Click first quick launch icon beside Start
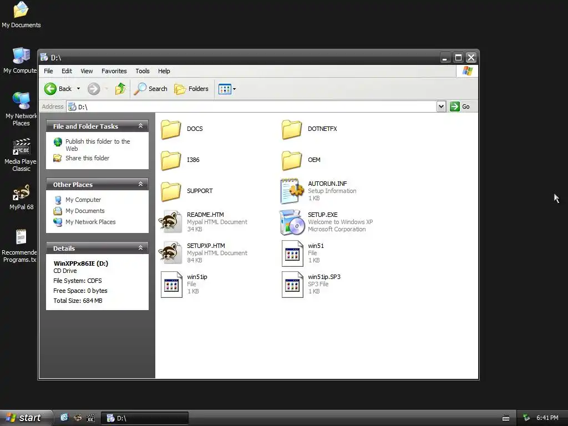This screenshot has height=426, width=568. pyautogui.click(x=64, y=418)
